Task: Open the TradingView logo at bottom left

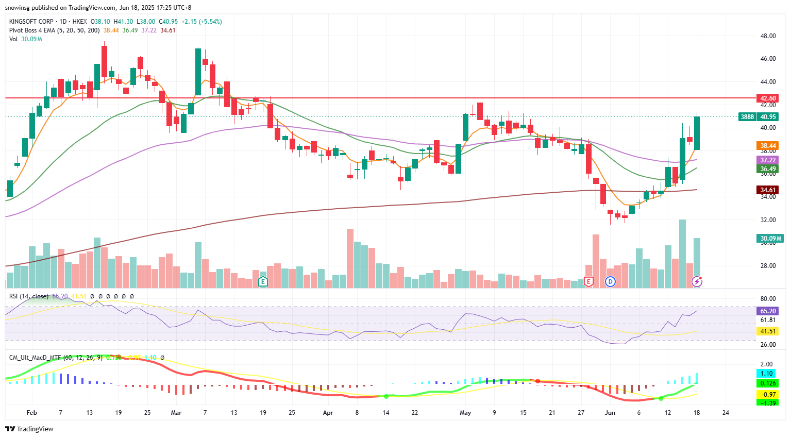Action: coord(29,429)
